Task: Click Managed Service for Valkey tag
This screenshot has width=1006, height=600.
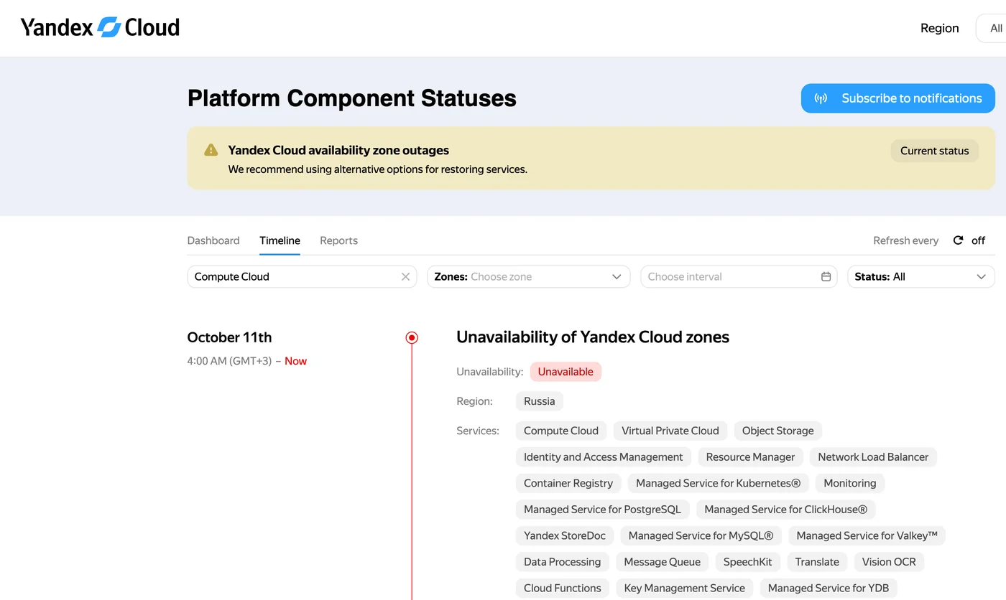Action: pos(867,535)
